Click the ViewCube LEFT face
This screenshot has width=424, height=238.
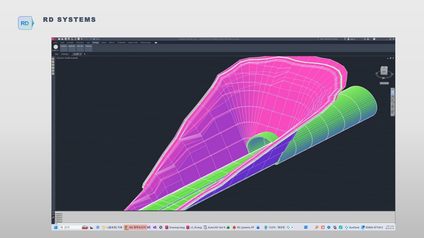click(x=384, y=72)
